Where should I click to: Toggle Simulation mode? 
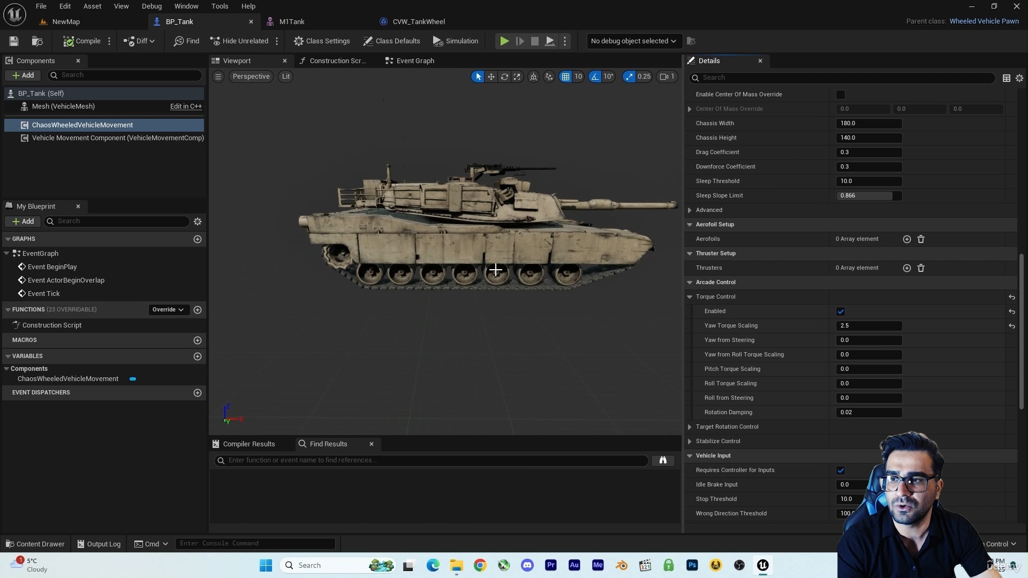(456, 41)
